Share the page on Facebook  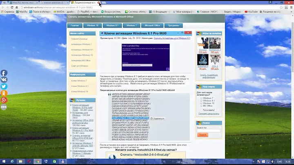[4, 73]
